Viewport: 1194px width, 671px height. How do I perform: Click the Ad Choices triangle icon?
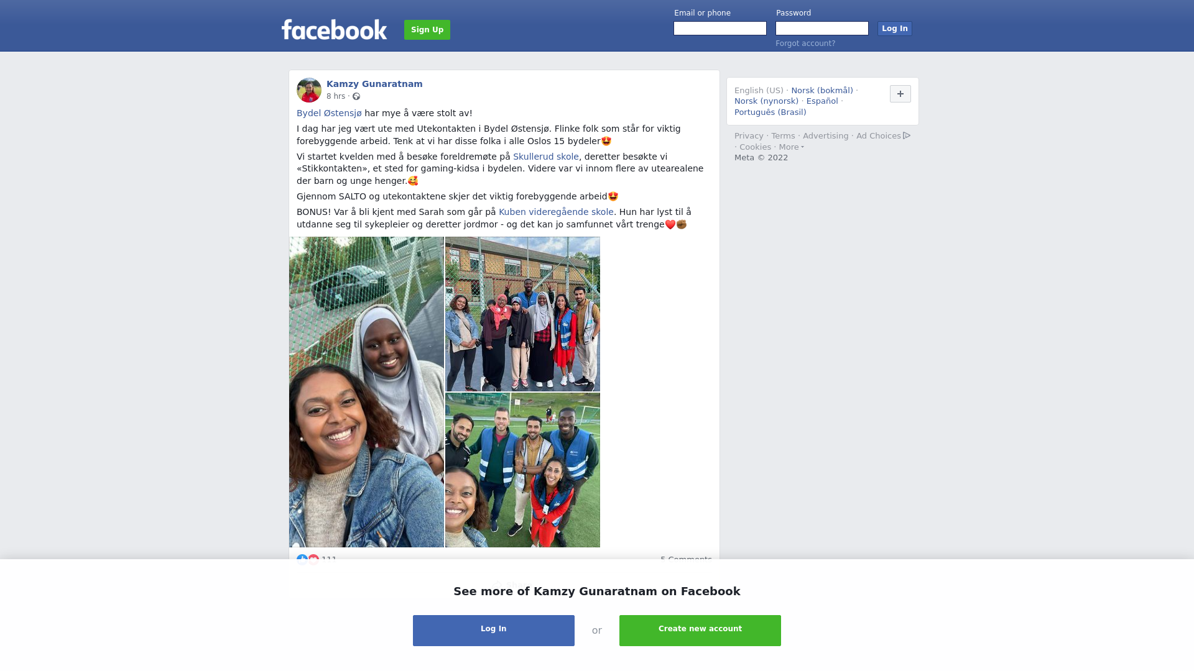tap(907, 135)
